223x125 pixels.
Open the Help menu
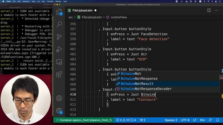click(x=65, y=1)
